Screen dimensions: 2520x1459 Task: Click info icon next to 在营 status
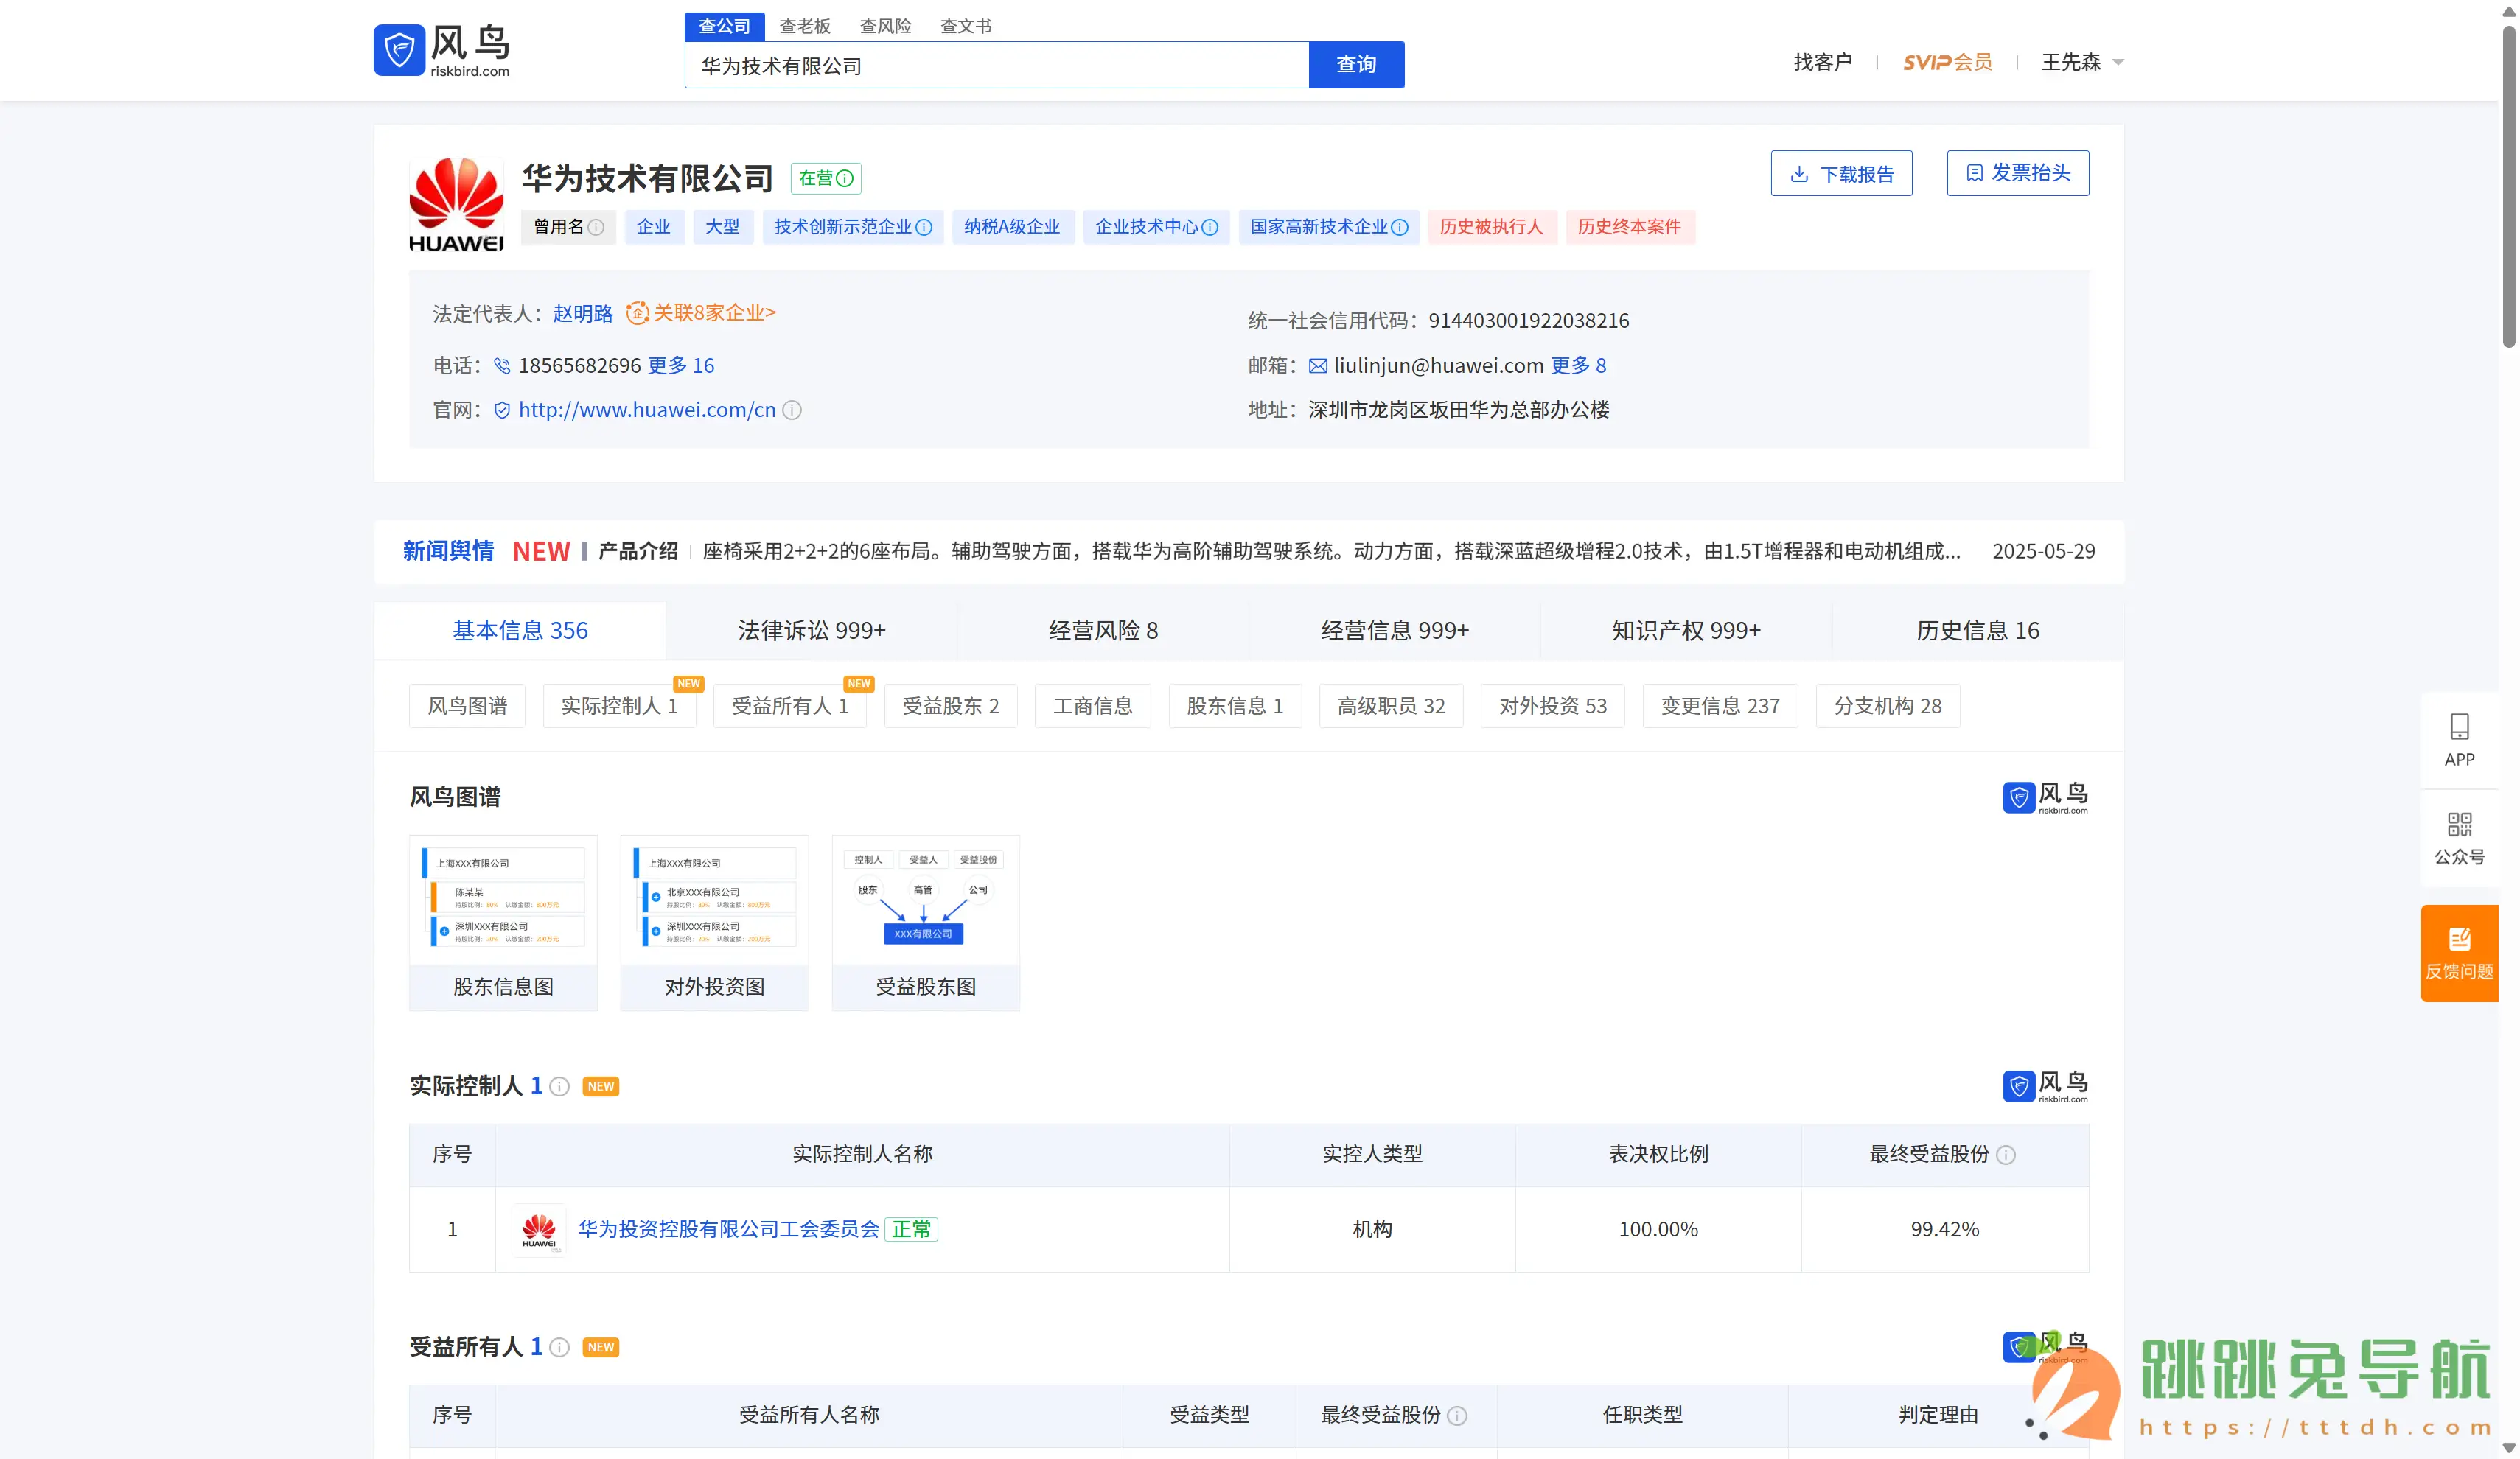(845, 179)
